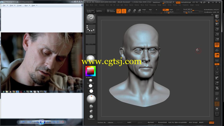Click the Actual size icon
The width and height of the screenshot is (224, 126).
click(217, 34)
